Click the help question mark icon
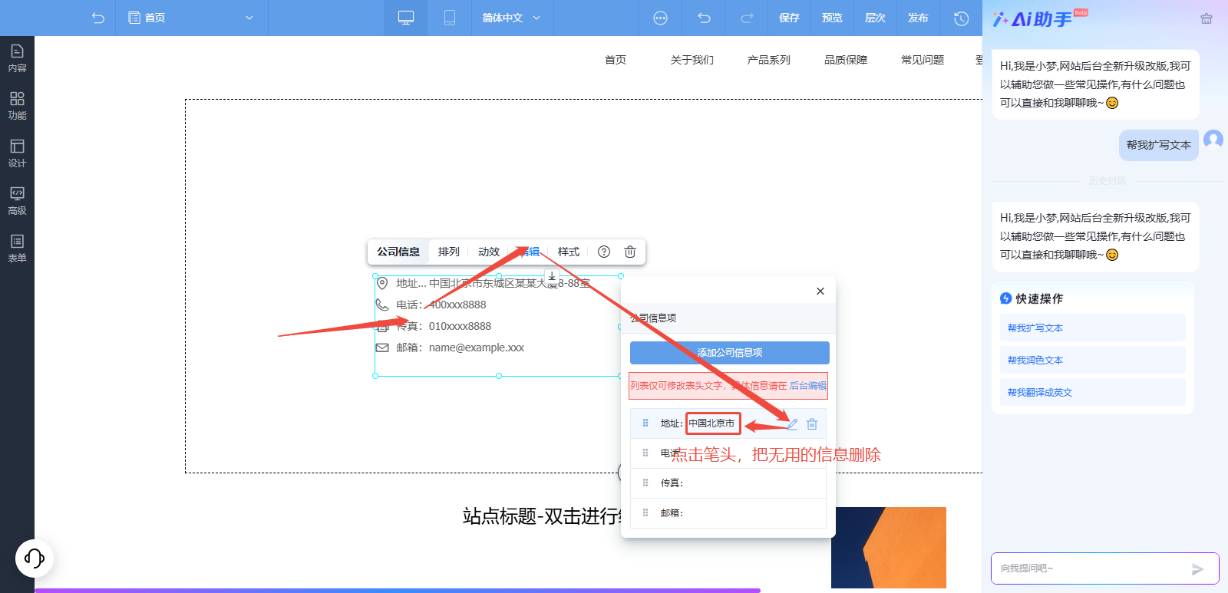 [604, 252]
